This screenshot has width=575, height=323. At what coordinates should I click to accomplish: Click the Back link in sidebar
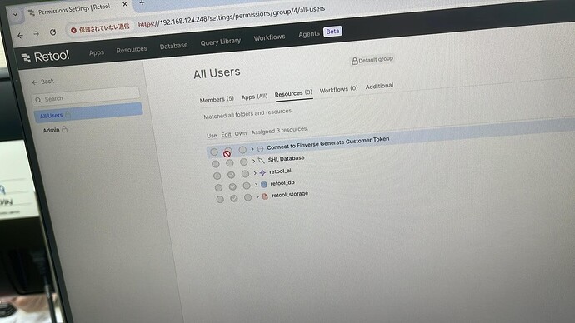pos(42,82)
